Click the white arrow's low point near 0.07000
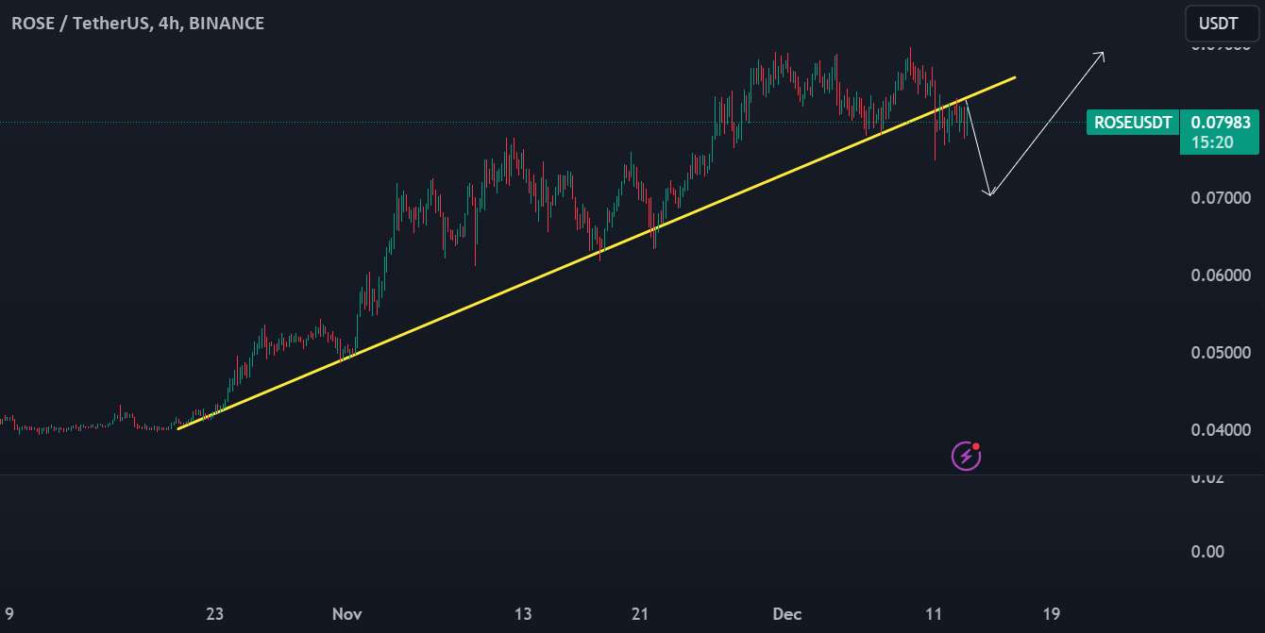Viewport: 1265px width, 633px height. [989, 194]
